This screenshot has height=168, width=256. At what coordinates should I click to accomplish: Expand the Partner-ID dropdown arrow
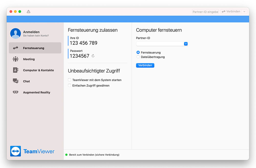click(x=186, y=44)
